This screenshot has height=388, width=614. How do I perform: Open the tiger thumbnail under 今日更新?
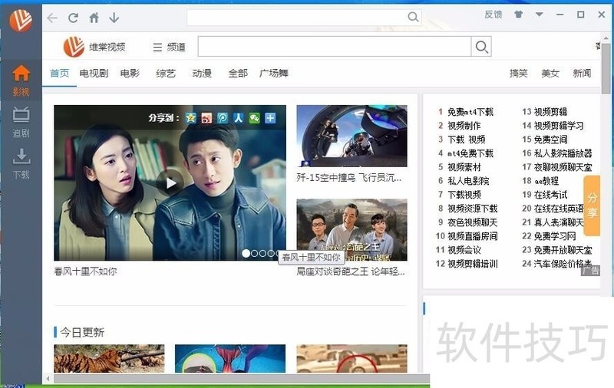point(109,359)
